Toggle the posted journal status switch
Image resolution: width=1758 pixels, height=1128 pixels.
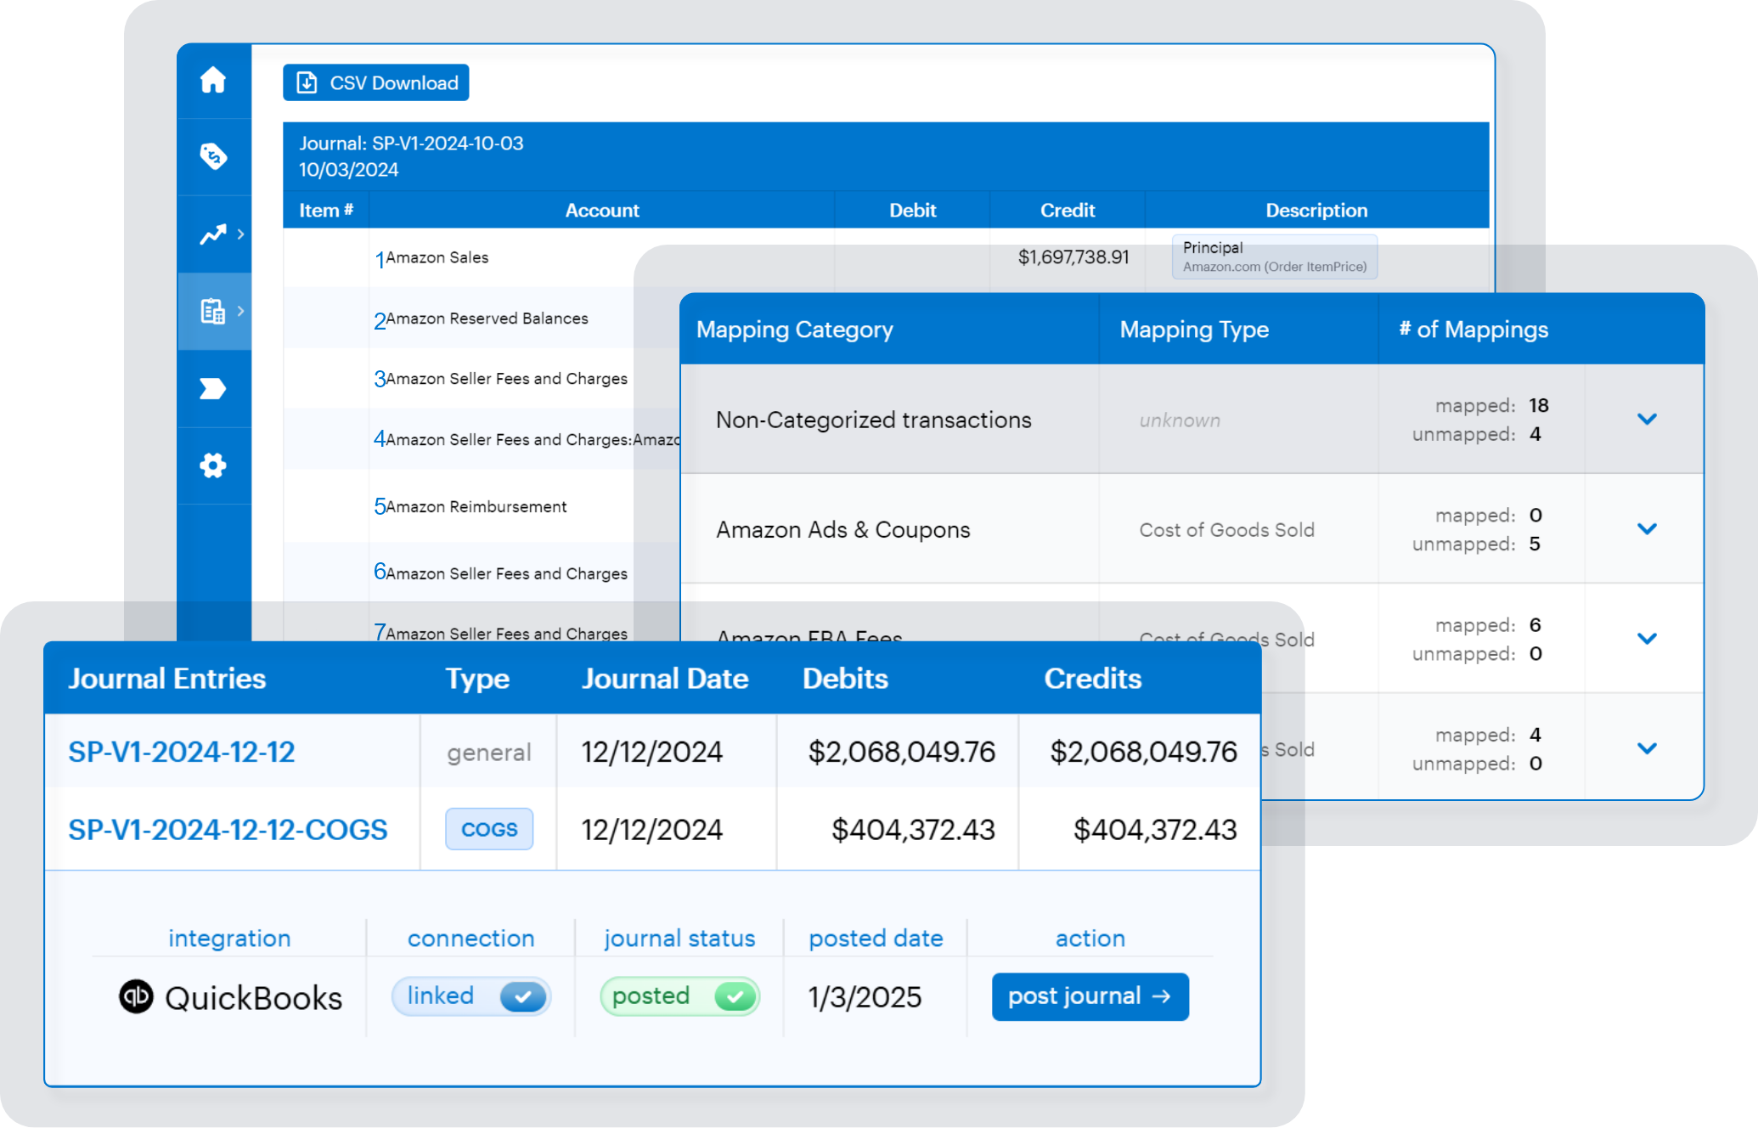pyautogui.click(x=680, y=996)
